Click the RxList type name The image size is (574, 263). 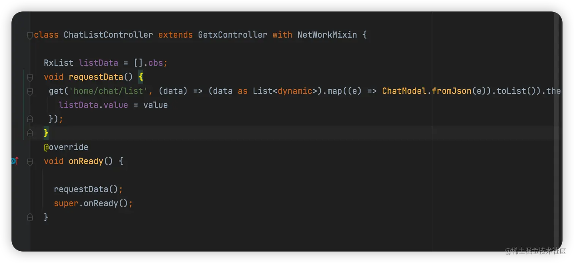(x=58, y=63)
